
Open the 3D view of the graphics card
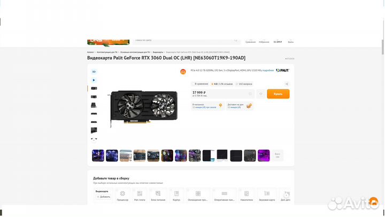tap(94, 72)
